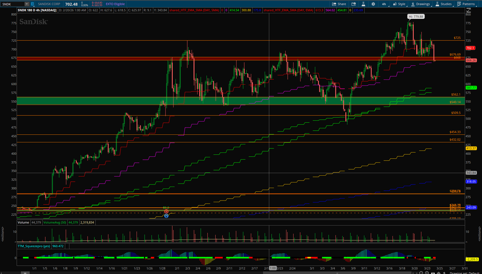Image resolution: width=482 pixels, height=274 pixels.
Task: Click the SNDK symbol input field
Action: point(13,4)
